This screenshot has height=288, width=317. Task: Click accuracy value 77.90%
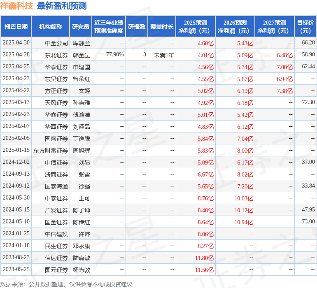[x=115, y=54]
